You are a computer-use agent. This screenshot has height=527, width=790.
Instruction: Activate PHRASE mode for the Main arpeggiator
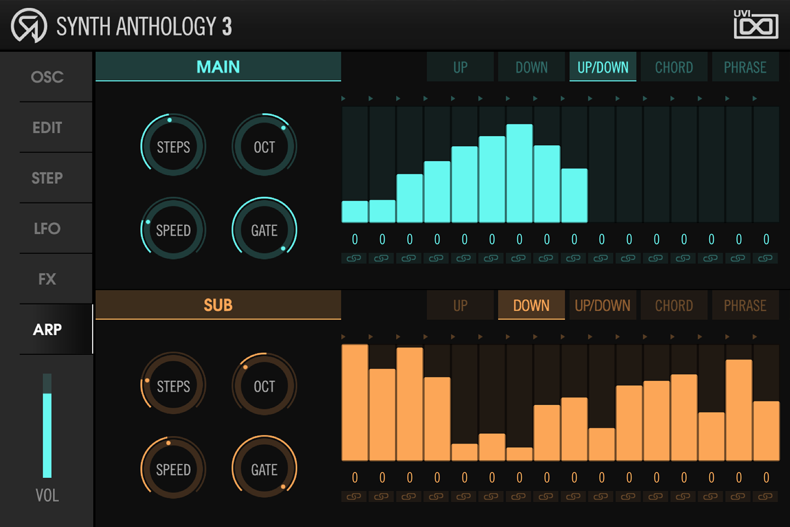tap(745, 66)
